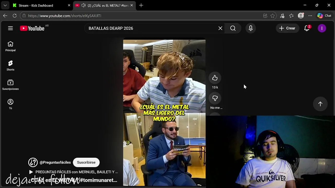Click the search magnifier button

(233, 28)
